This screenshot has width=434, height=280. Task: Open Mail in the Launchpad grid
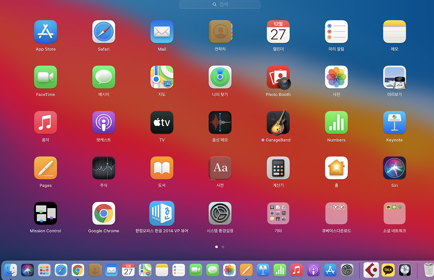click(162, 32)
